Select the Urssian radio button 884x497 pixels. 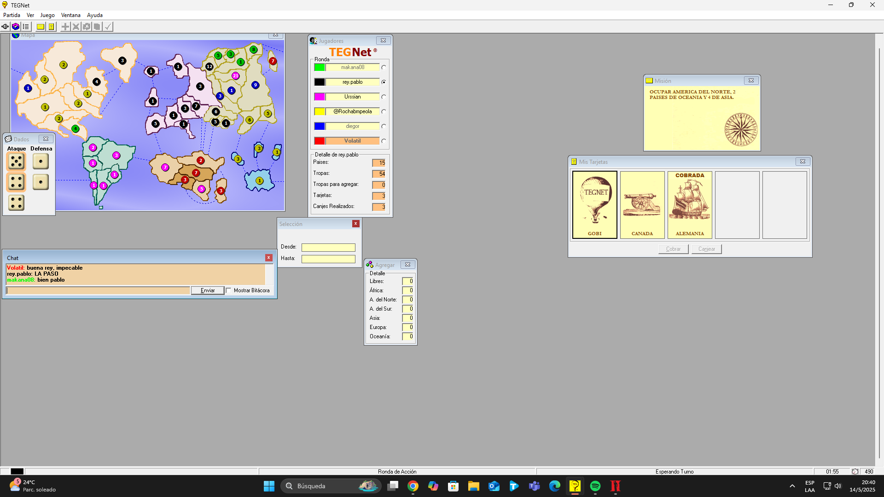pyautogui.click(x=384, y=97)
